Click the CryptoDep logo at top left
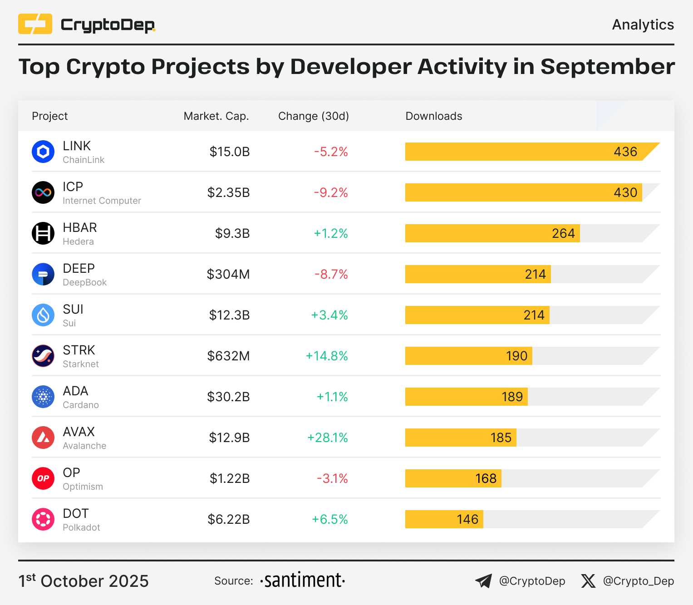The width and height of the screenshot is (693, 605). [86, 25]
